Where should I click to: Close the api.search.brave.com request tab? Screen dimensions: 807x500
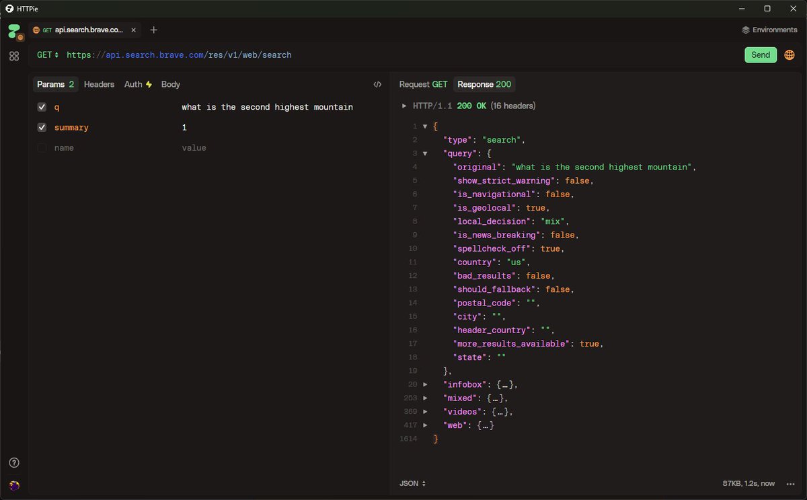(134, 30)
